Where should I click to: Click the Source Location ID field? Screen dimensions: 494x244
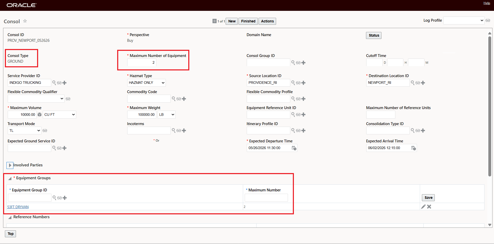268,83
